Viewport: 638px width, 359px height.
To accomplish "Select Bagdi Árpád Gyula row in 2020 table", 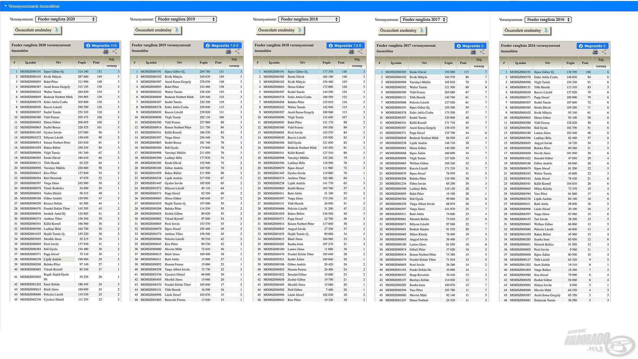I will click(x=65, y=277).
